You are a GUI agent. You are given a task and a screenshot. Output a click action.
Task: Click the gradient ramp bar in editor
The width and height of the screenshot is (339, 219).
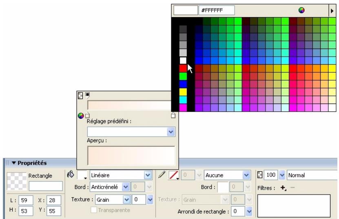(130, 106)
